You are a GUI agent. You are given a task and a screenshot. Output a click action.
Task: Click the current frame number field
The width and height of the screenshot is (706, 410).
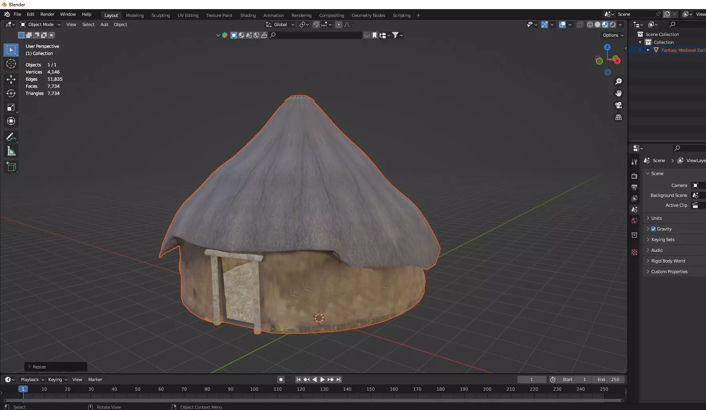click(531, 380)
